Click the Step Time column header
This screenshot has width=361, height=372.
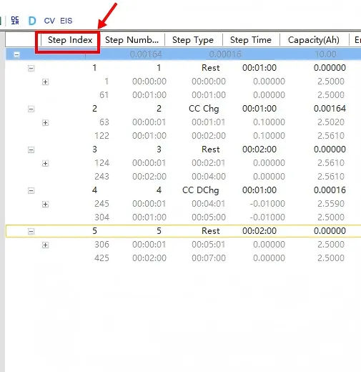click(x=251, y=40)
